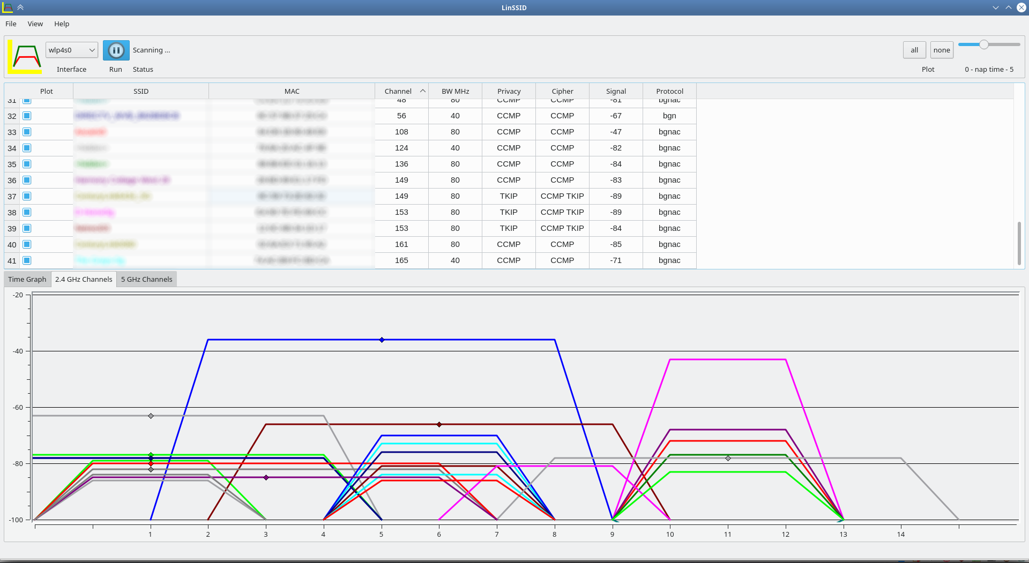1029x563 pixels.
Task: Uncheck plot checkbox in row 36
Action: 27,180
